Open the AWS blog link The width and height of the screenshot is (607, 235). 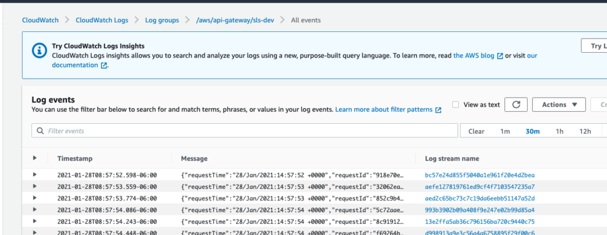tap(474, 56)
